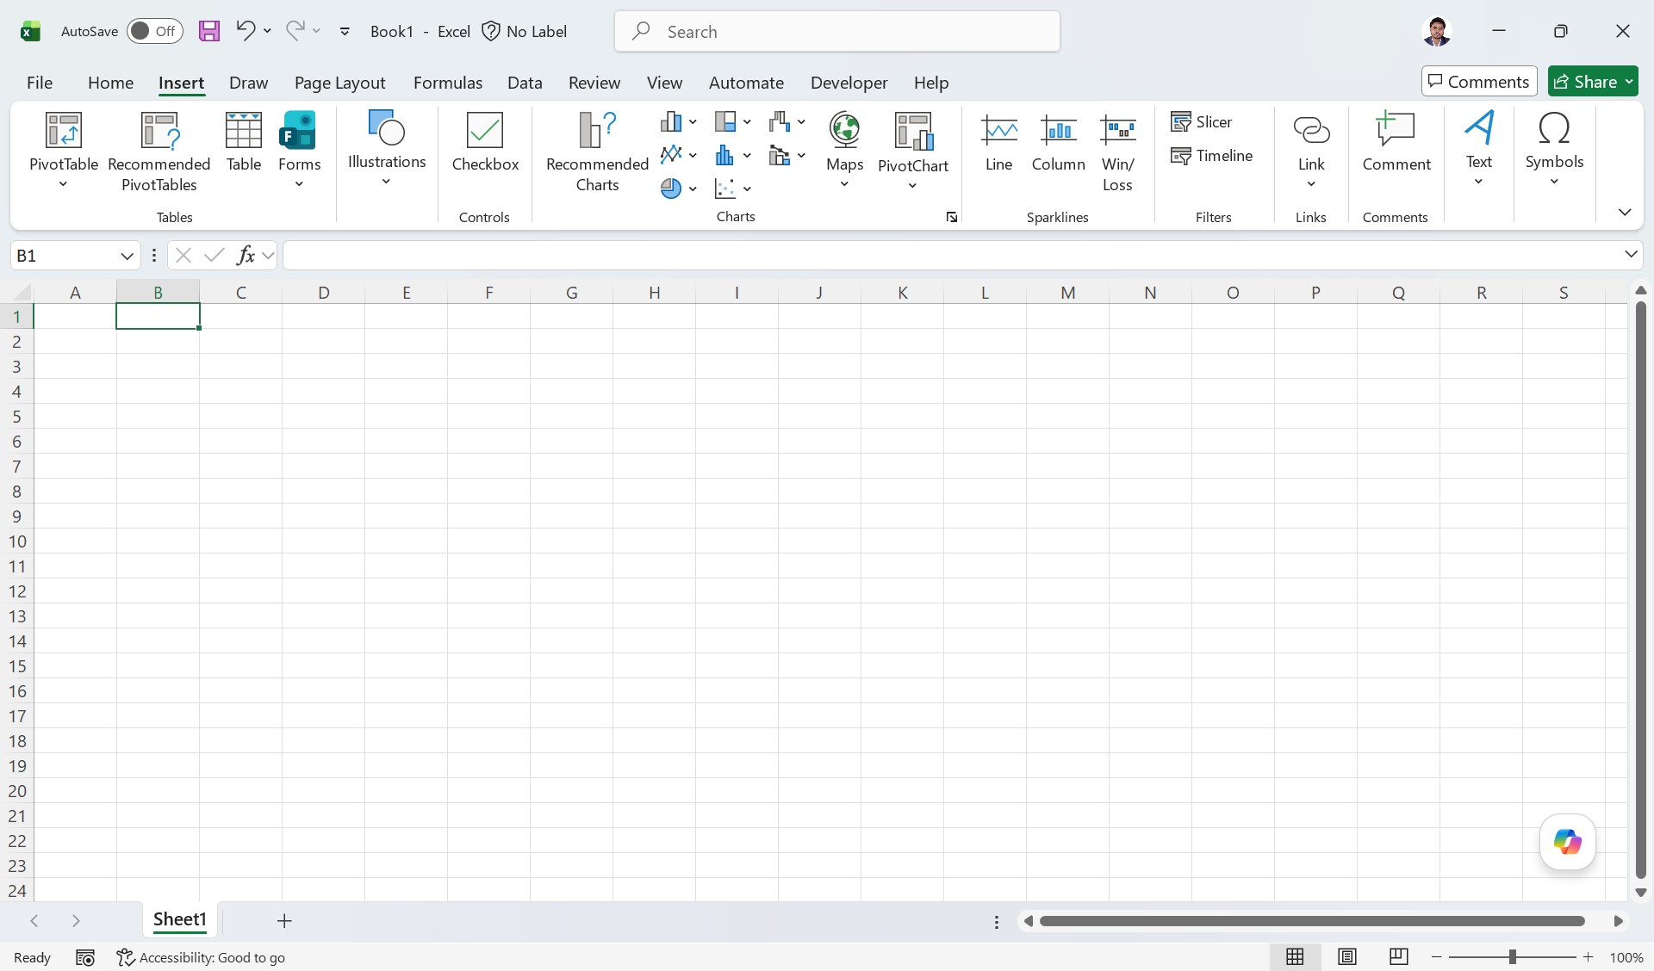
Task: Click the PivotTable icon
Action: tap(63, 131)
